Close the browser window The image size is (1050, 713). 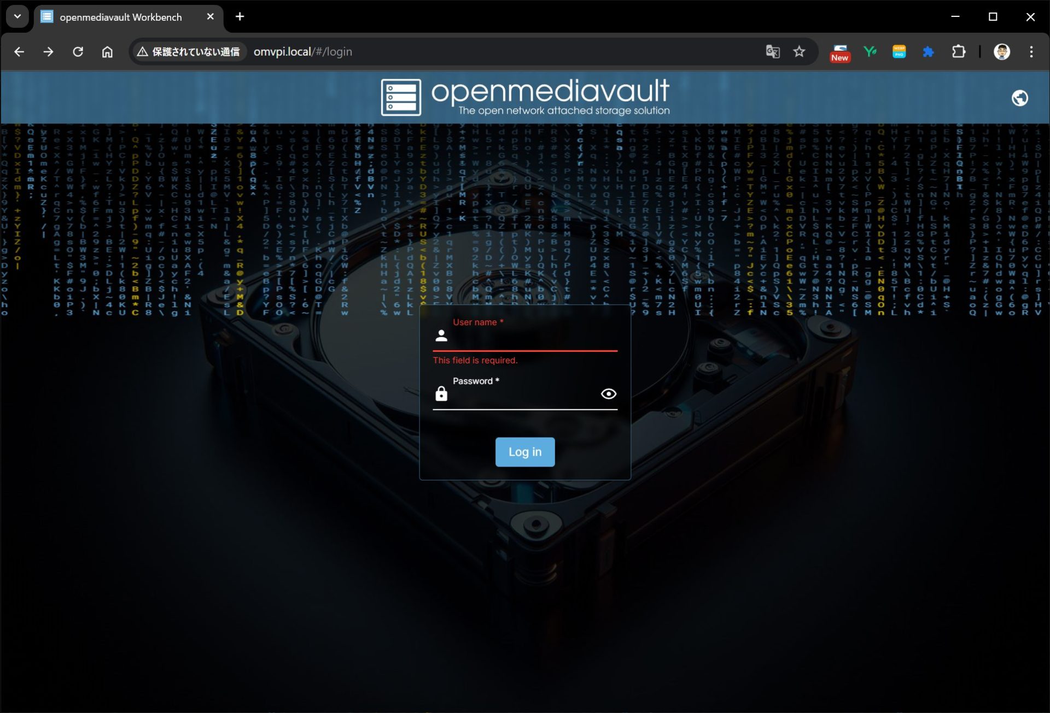coord(1030,17)
